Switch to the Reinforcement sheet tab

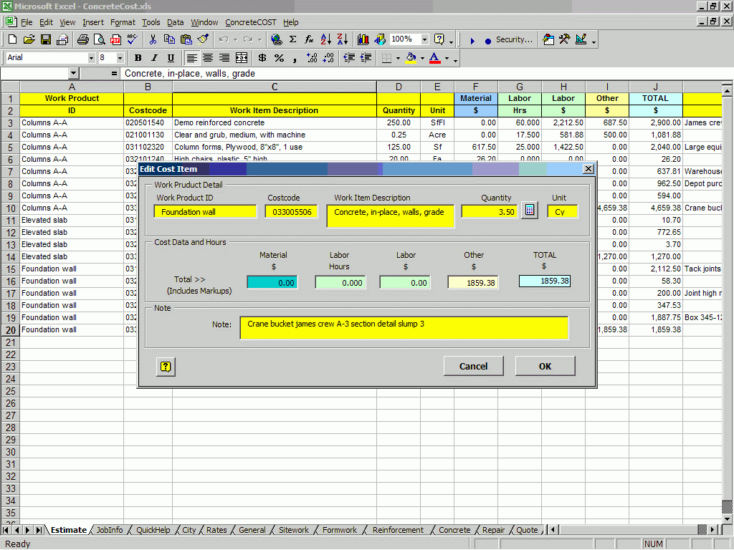(x=397, y=530)
